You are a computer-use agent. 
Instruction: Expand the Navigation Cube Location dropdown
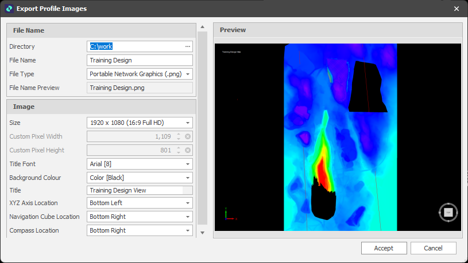tap(188, 217)
